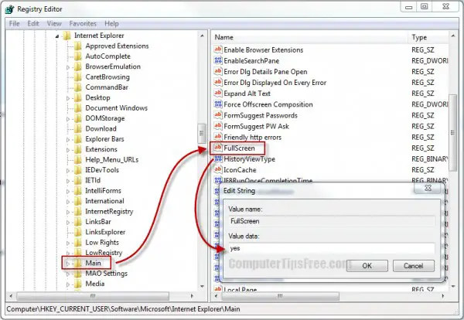This screenshot has width=464, height=320.
Task: Click the string icon beside FullScreen value
Action: click(218, 148)
